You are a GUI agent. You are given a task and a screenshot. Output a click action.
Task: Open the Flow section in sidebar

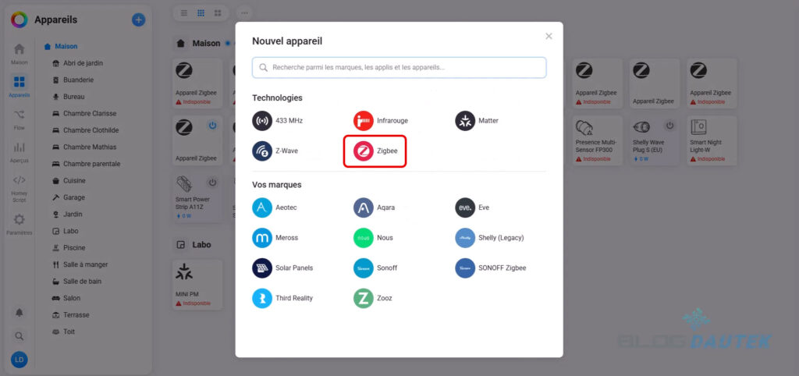20,119
